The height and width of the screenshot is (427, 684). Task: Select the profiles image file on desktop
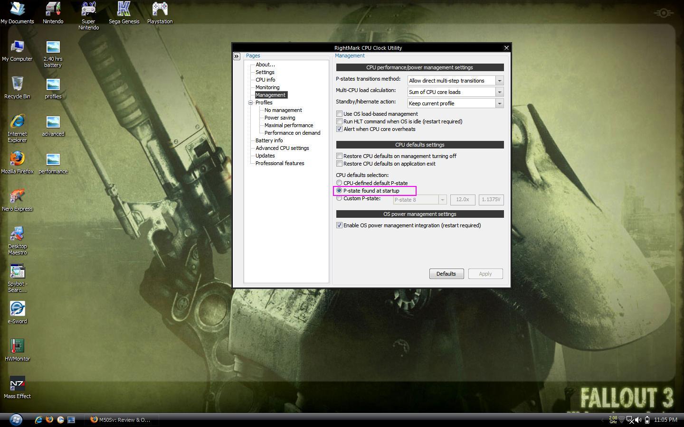click(x=53, y=88)
